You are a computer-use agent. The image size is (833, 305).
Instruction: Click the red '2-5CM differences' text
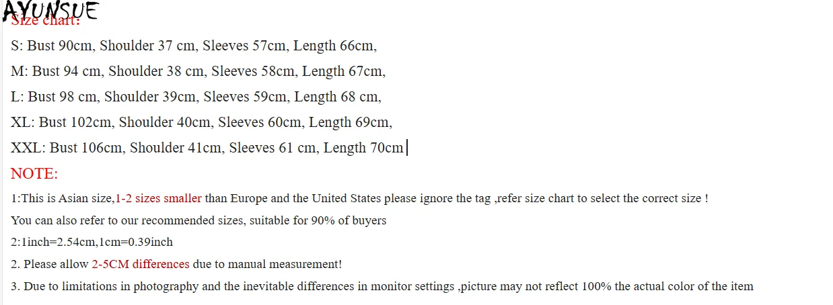click(141, 265)
